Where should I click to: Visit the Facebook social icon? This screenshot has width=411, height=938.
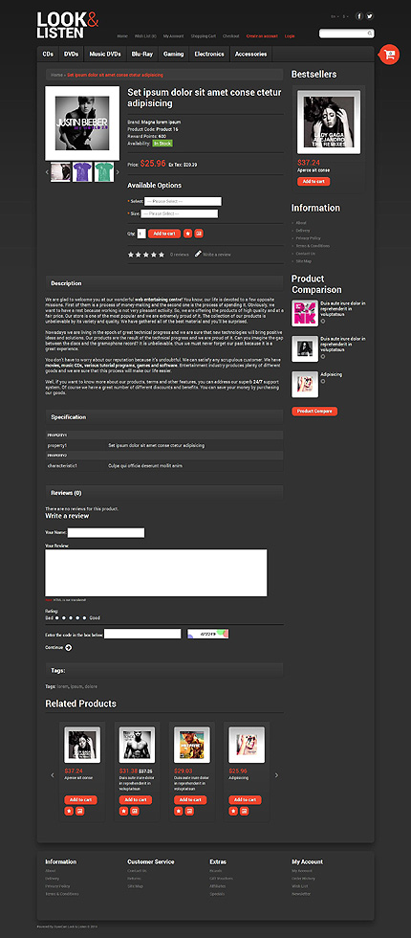[x=359, y=16]
